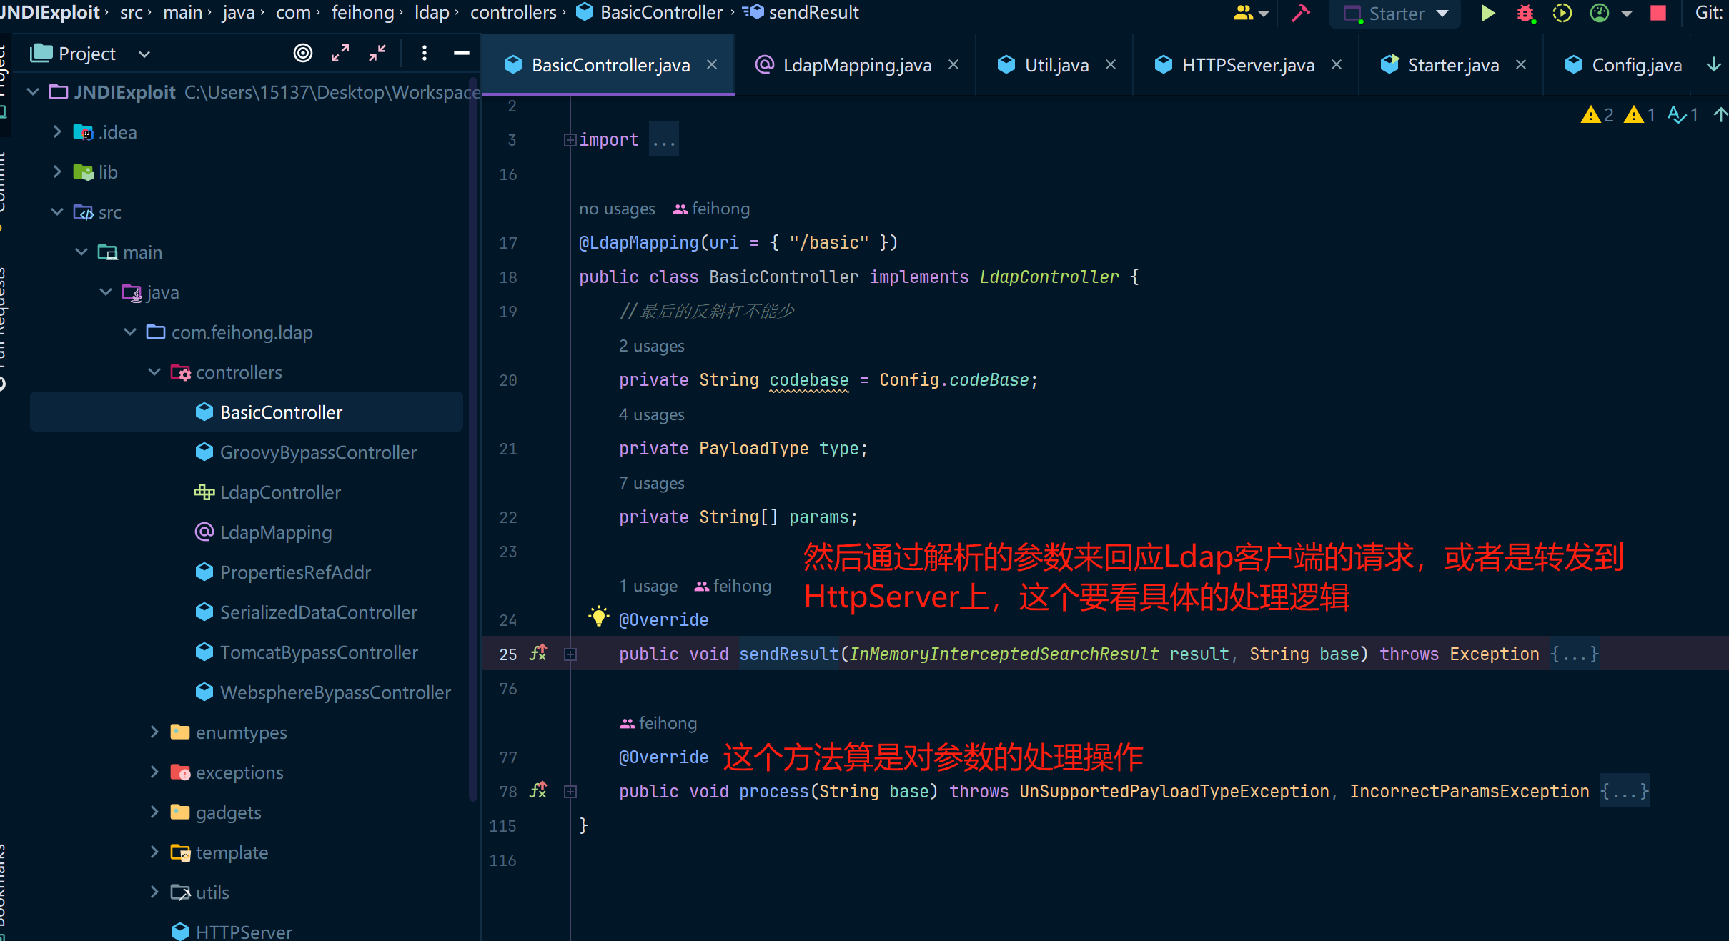Click line number 20 in gutter

click(x=508, y=380)
